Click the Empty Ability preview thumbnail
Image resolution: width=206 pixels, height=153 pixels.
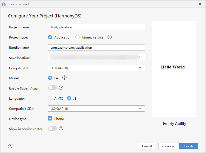coord(174,69)
